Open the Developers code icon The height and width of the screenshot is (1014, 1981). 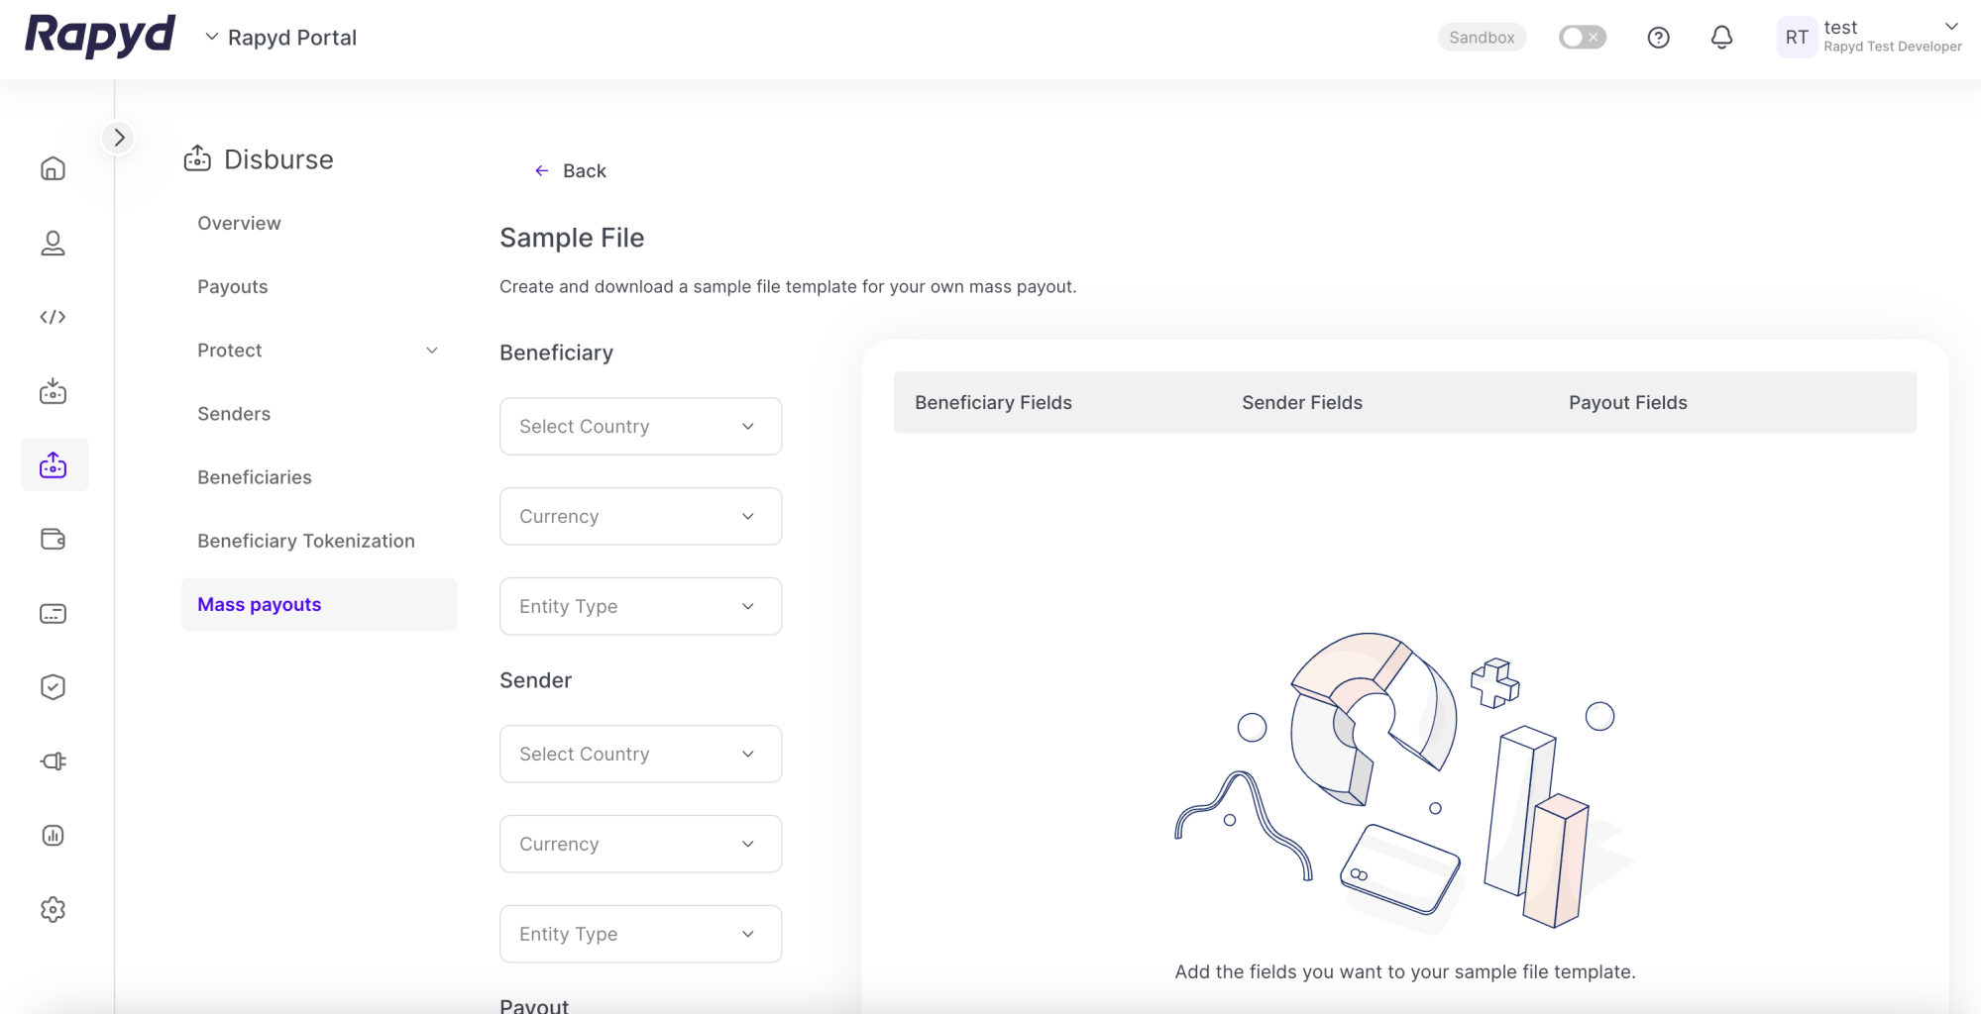coord(53,317)
